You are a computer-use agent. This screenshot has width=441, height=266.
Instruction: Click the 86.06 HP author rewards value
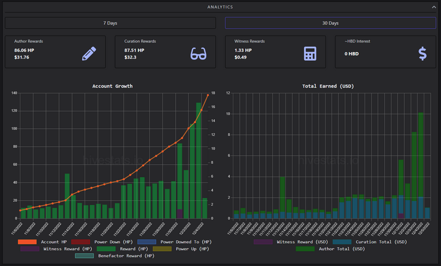click(24, 50)
